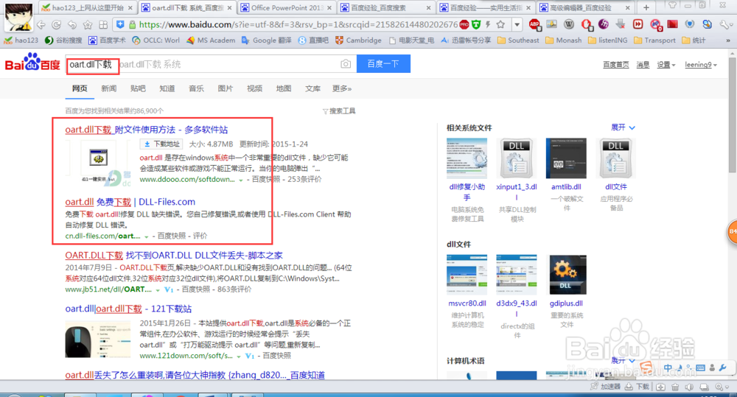Click the xinput1_3.dll thumbnail
The height and width of the screenshot is (397, 737).
click(x=517, y=158)
